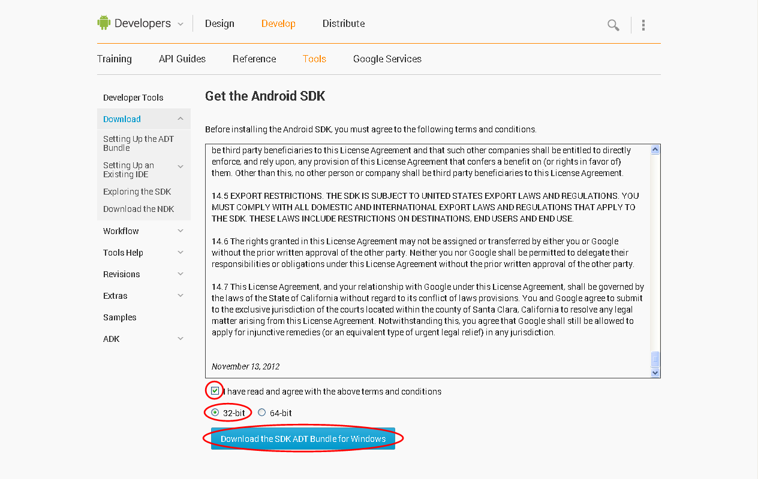Expand the Extras section chevron
Viewport: 758px width, 479px height.
click(x=181, y=295)
